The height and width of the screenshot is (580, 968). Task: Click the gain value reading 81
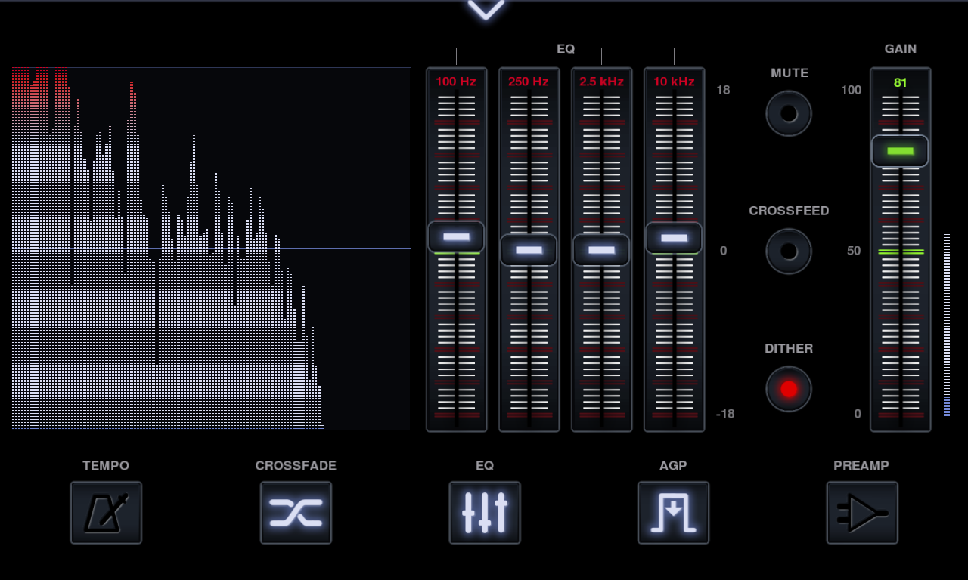tap(900, 83)
